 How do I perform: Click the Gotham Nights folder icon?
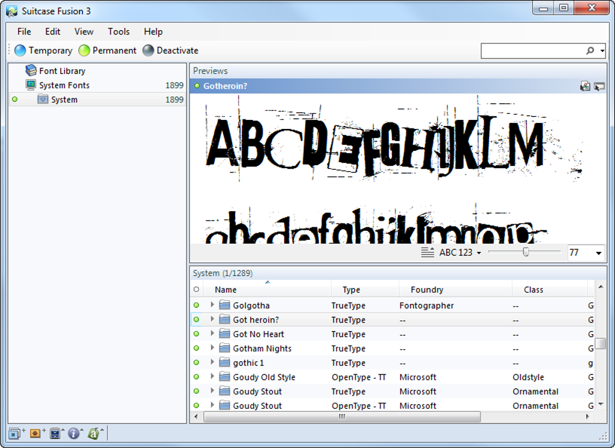(224, 348)
